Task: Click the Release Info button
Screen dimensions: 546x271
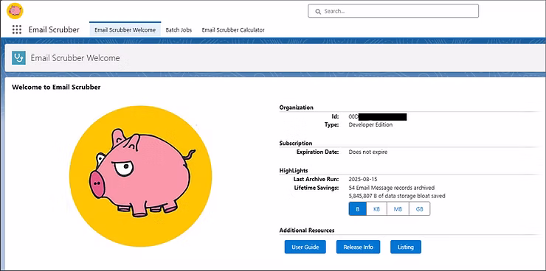Action: point(358,247)
